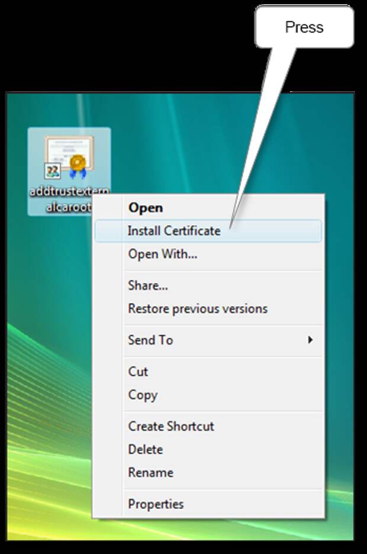
Task: Select Rename in the context menu
Action: (x=208, y=472)
